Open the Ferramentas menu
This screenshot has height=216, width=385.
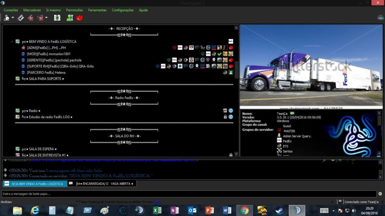(97, 10)
